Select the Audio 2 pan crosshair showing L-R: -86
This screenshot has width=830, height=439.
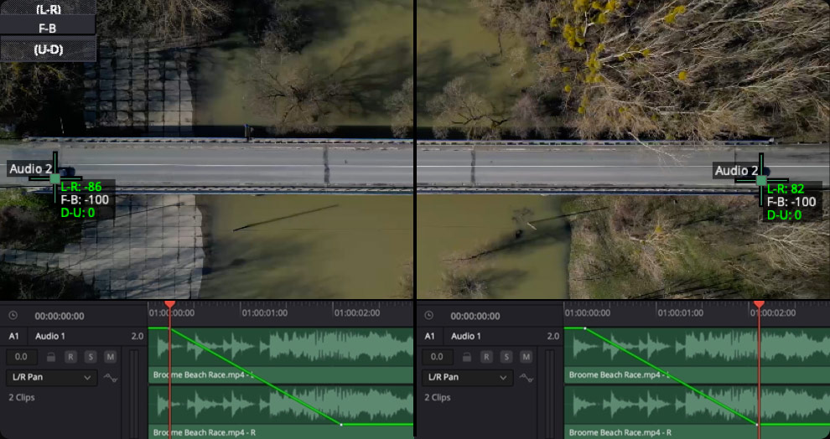point(55,178)
